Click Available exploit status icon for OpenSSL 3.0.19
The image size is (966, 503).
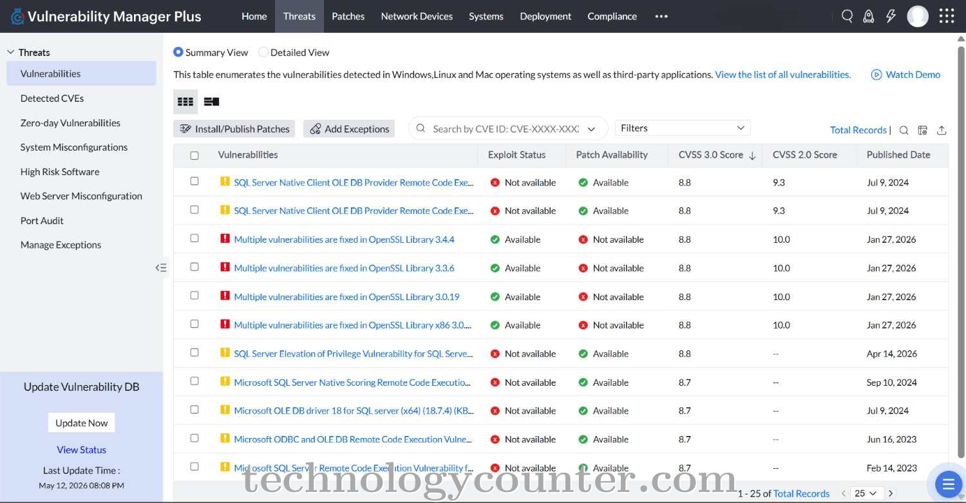click(x=495, y=297)
